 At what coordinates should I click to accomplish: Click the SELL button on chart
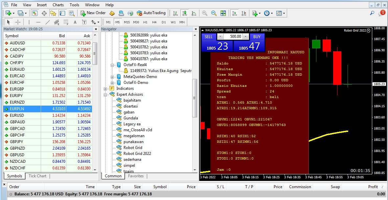tap(209, 37)
